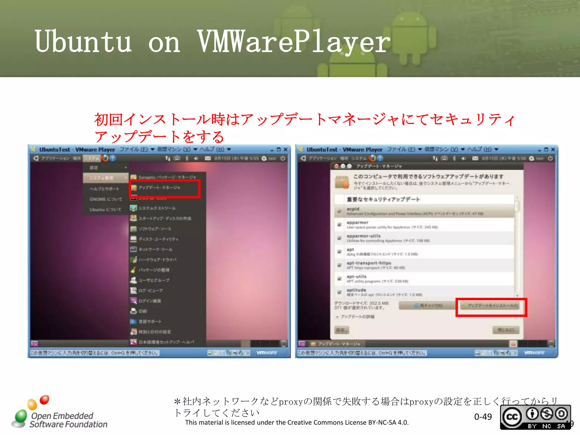Open ソフトウェア・ソース menu entry
580x435 pixels.
[x=167, y=229]
